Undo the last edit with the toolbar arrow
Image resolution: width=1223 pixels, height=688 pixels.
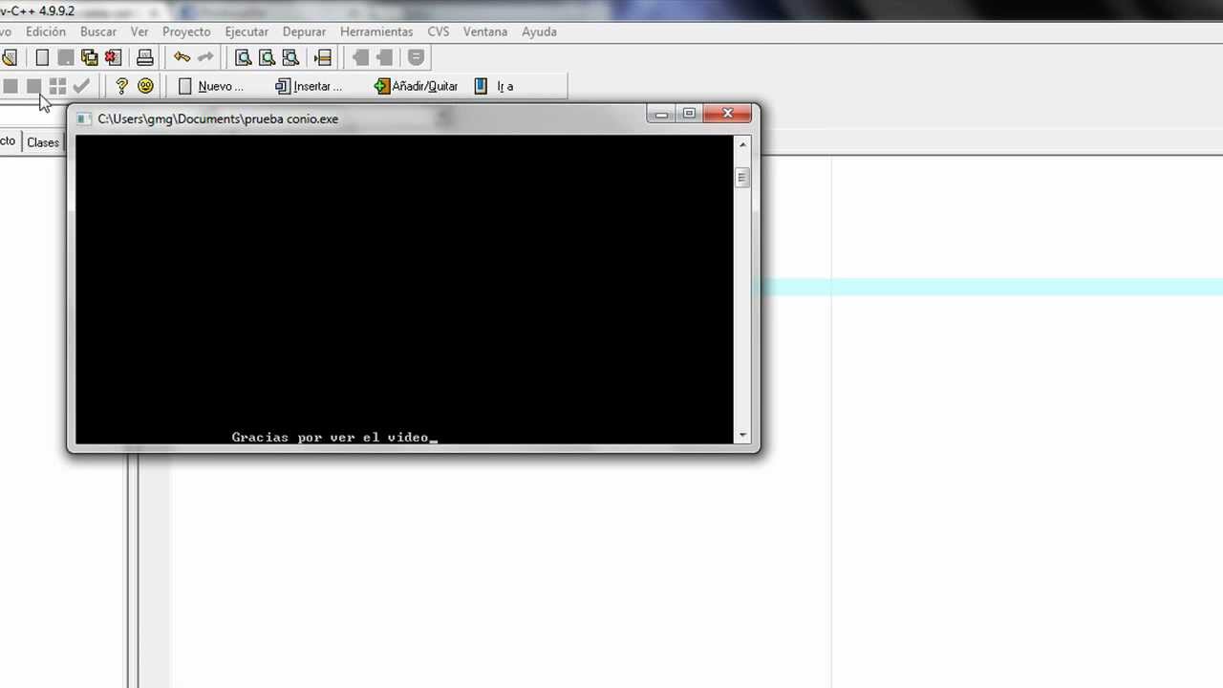[x=182, y=57]
